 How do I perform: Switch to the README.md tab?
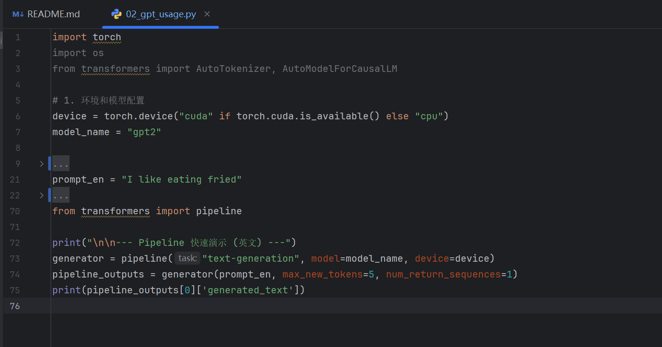(46, 14)
